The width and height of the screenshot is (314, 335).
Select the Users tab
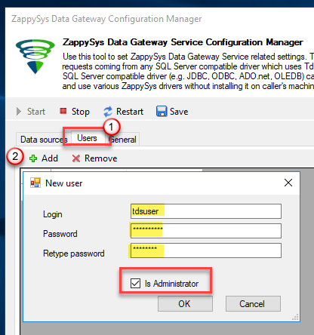coord(87,138)
